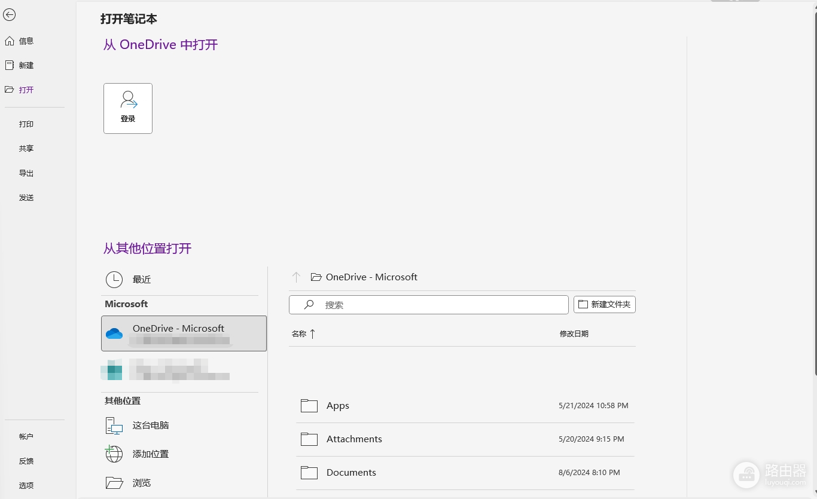Select the 打开 folder icon in sidebar
The image size is (817, 499).
(9, 90)
